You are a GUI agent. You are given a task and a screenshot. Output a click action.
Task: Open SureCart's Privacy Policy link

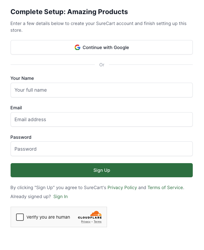click(x=122, y=188)
